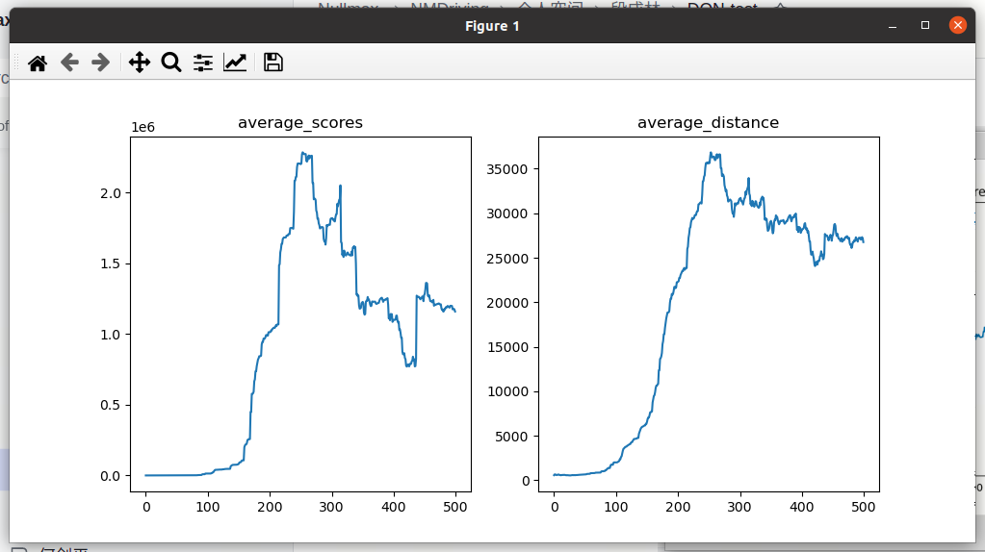Open the Edit axis and curve parameters tool
This screenshot has height=552, width=985.
pos(235,63)
